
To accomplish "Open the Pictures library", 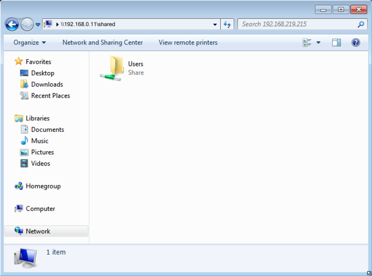I will [43, 152].
